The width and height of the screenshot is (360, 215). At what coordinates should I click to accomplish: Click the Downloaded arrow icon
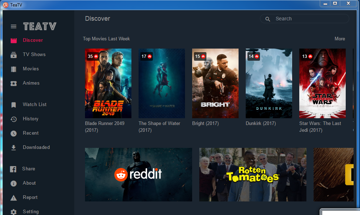point(14,147)
